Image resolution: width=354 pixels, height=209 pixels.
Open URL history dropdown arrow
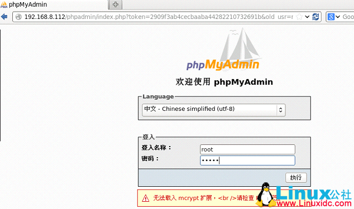click(x=307, y=17)
